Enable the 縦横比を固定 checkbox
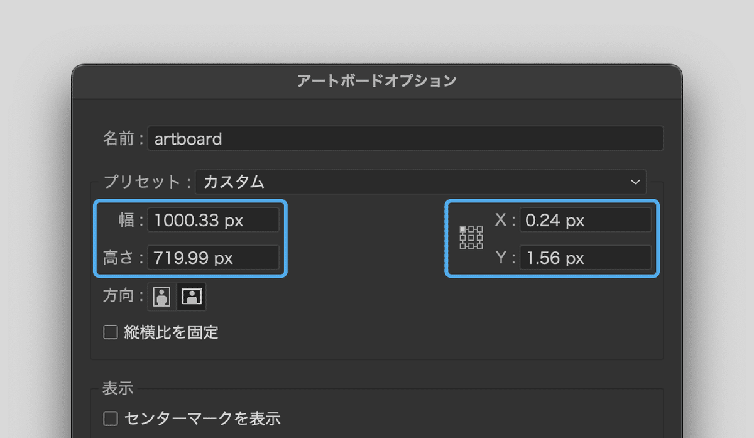The image size is (754, 438). (x=111, y=332)
